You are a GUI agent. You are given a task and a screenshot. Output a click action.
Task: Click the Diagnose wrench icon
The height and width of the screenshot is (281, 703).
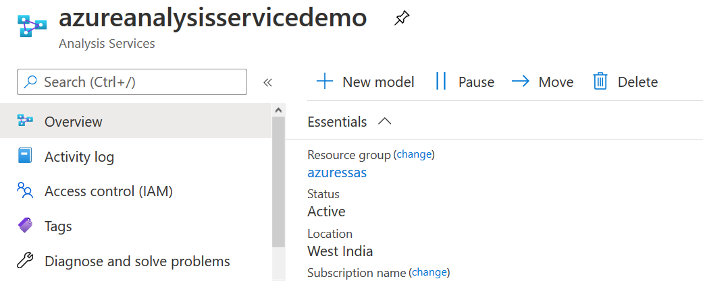[25, 261]
